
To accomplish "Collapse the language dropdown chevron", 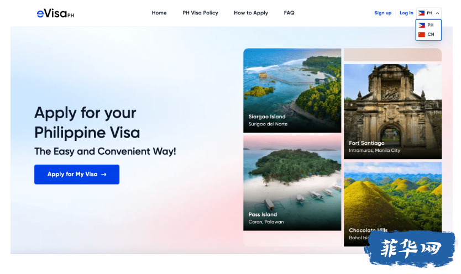I will [437, 13].
